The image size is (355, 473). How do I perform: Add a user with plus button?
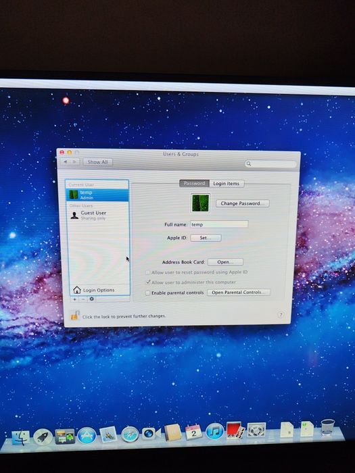(75, 299)
